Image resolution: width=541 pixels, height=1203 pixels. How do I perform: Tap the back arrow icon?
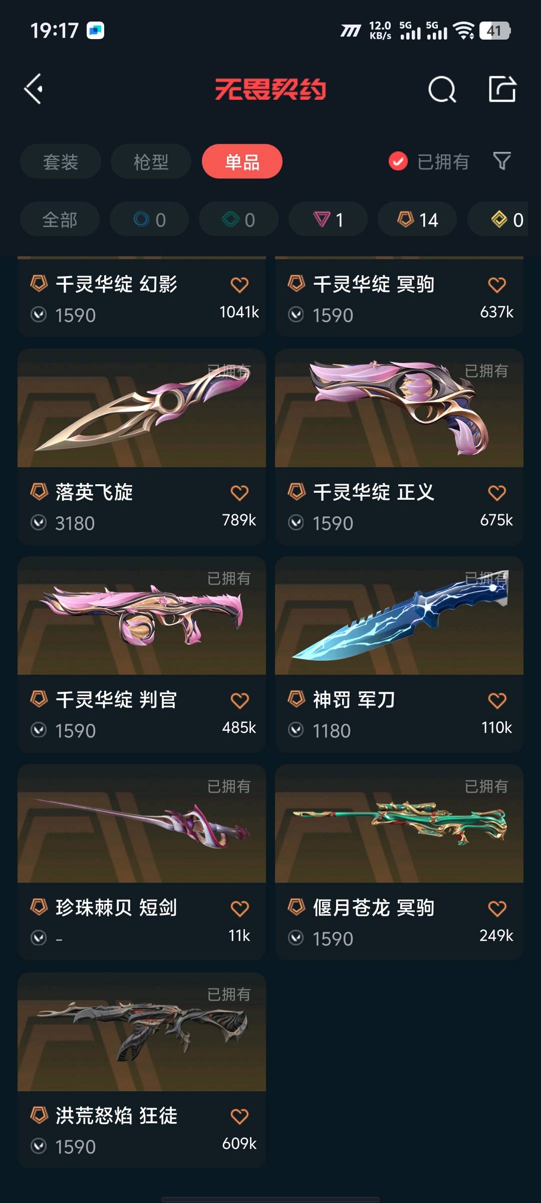coord(34,89)
